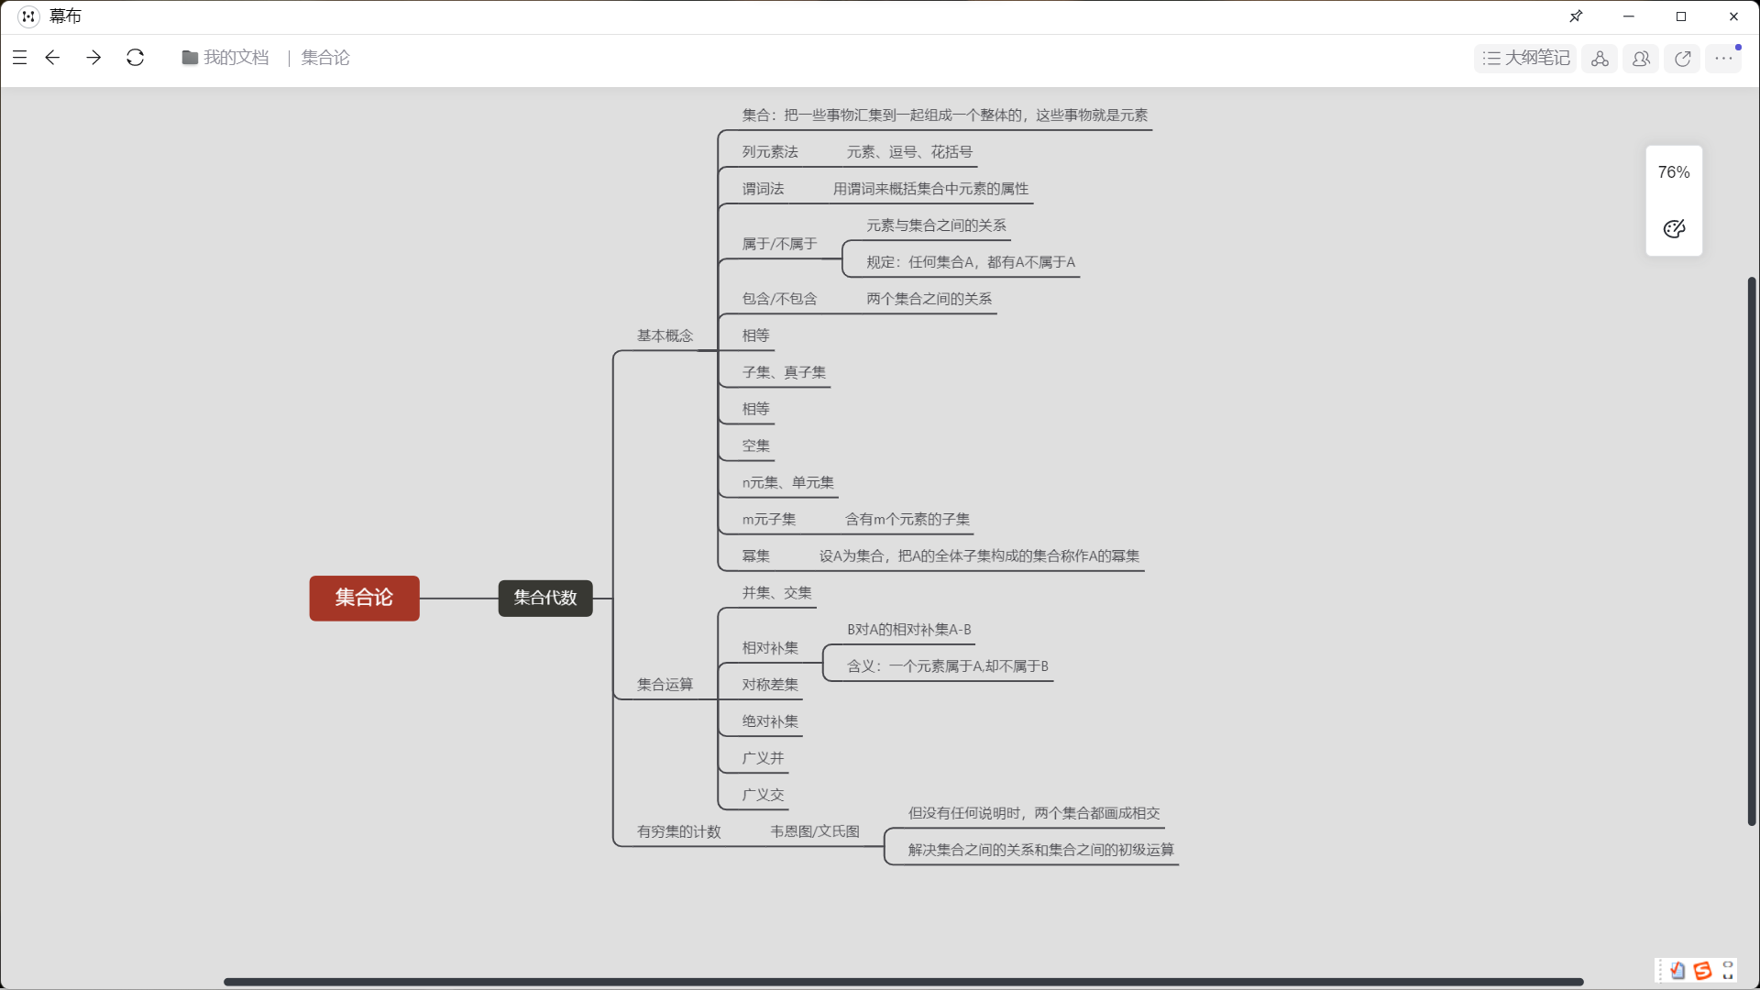
Task: Click the horizontal scrollbar at bottom
Action: [x=903, y=982]
